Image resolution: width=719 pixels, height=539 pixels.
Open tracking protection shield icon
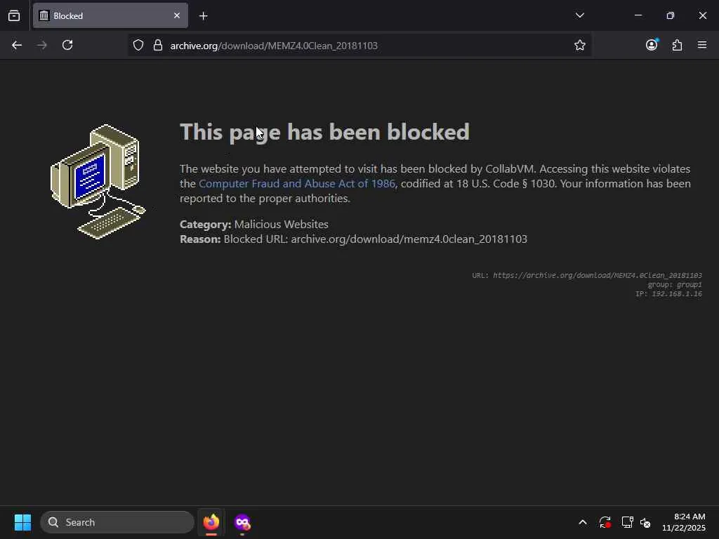pos(138,46)
